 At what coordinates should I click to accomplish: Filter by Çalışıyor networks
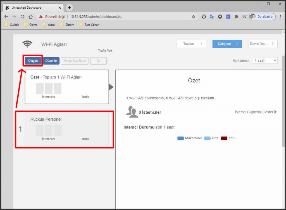click(x=227, y=44)
